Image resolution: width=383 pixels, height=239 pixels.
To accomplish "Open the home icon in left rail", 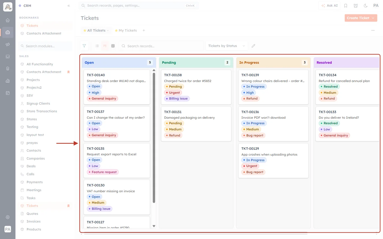I will click(x=8, y=20).
